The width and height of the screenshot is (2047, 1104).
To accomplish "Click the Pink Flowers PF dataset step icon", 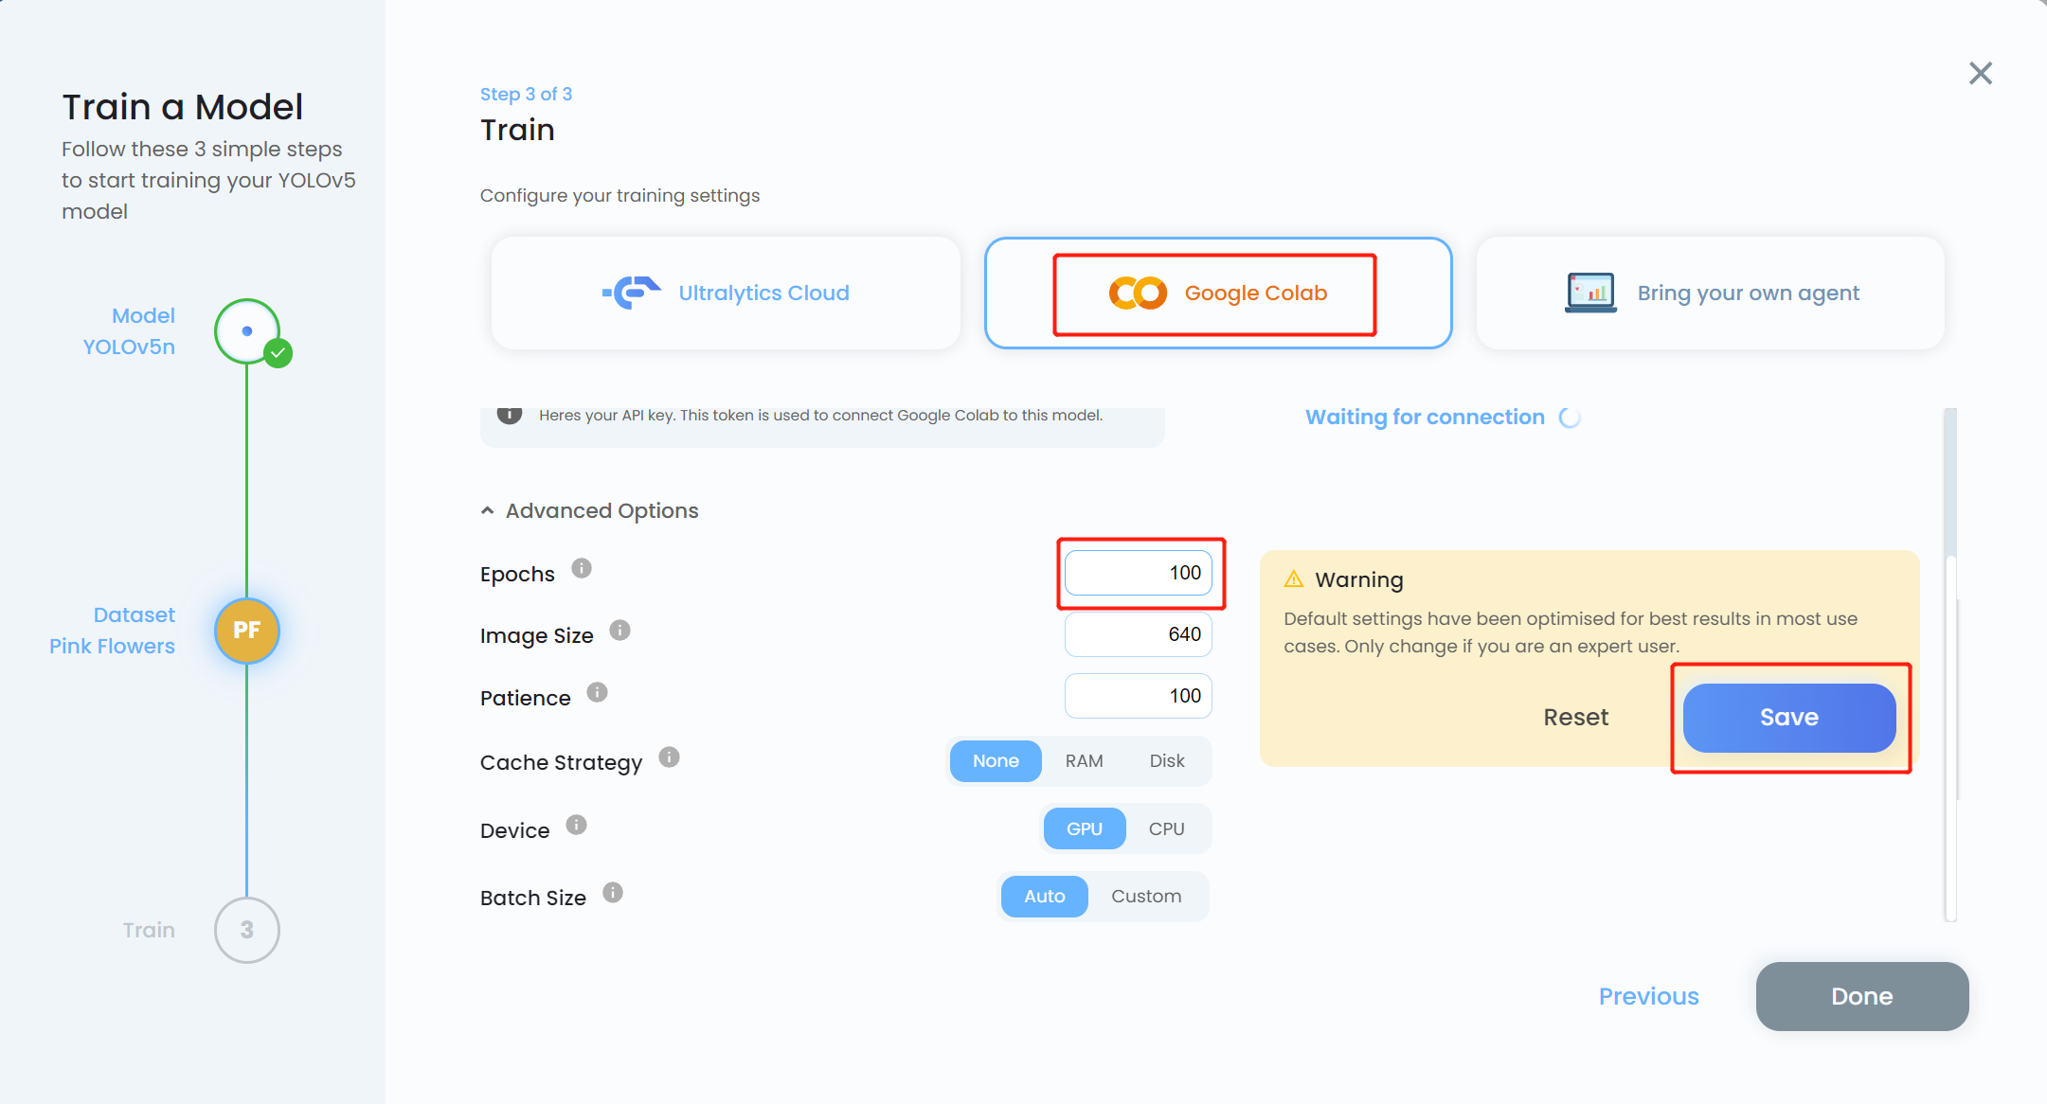I will point(247,631).
